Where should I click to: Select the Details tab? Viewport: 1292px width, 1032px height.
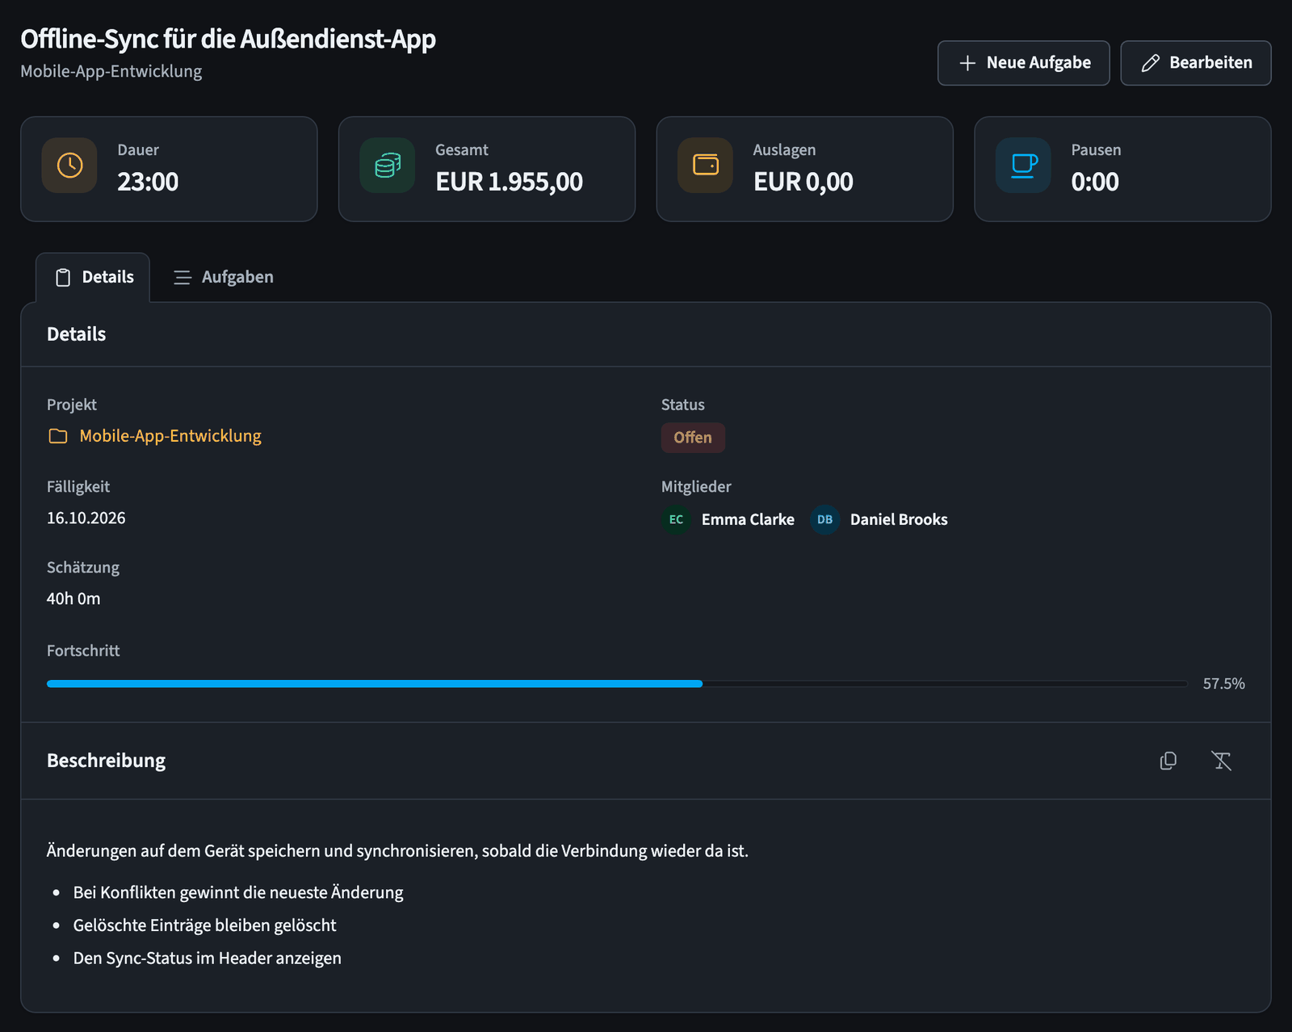[x=94, y=277]
